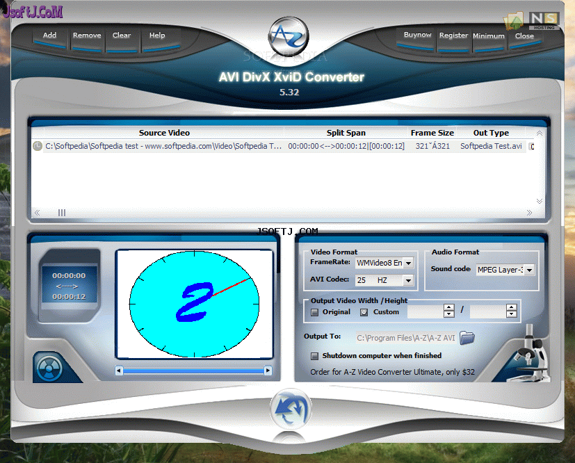Decrease output video width
This screenshot has height=463, width=575.
[x=449, y=314]
